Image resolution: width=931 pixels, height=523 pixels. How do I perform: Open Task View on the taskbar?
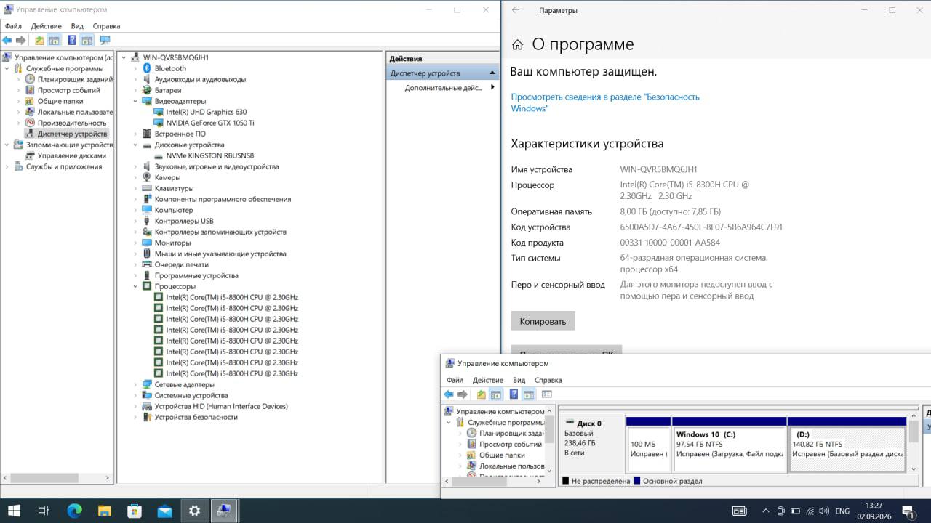tap(44, 511)
